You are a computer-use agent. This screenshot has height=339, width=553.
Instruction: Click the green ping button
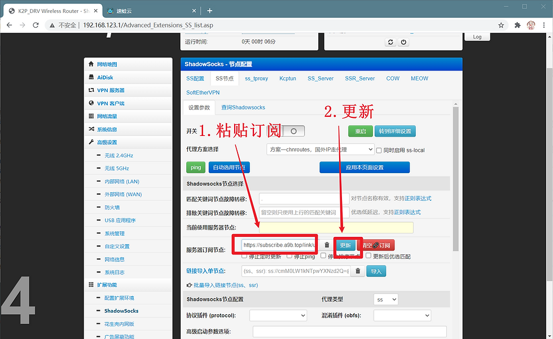tap(196, 168)
